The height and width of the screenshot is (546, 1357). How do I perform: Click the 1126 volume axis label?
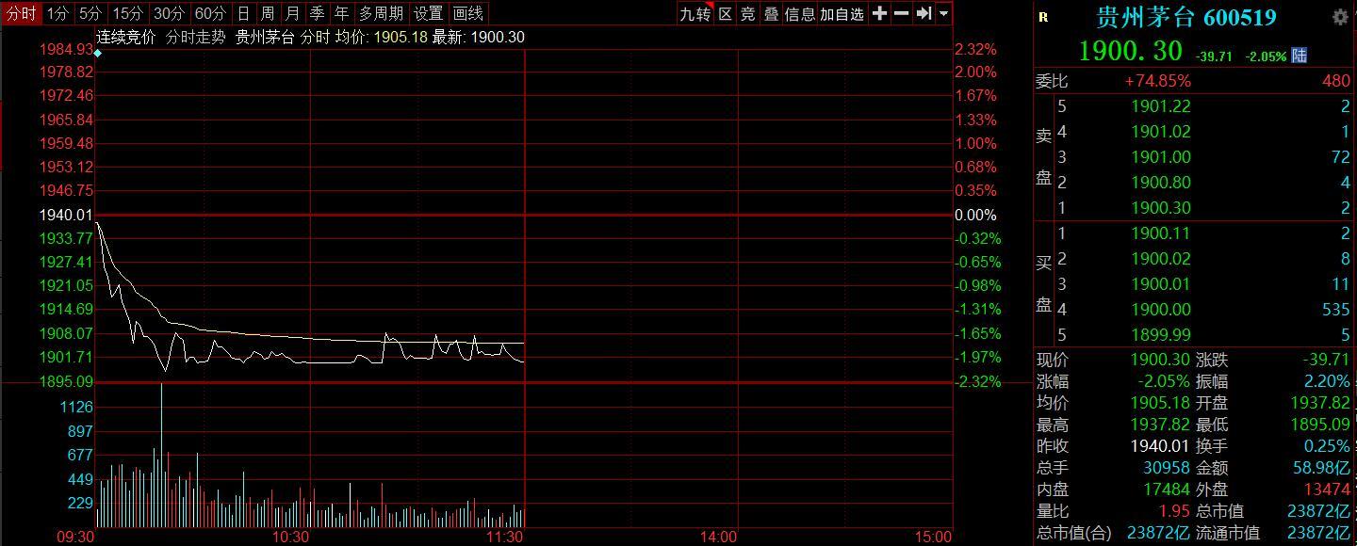click(76, 407)
